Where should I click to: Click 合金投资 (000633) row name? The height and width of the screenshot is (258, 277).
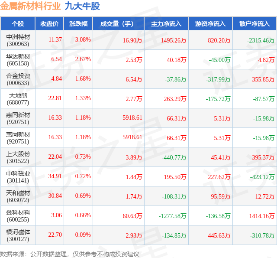(x=18, y=79)
